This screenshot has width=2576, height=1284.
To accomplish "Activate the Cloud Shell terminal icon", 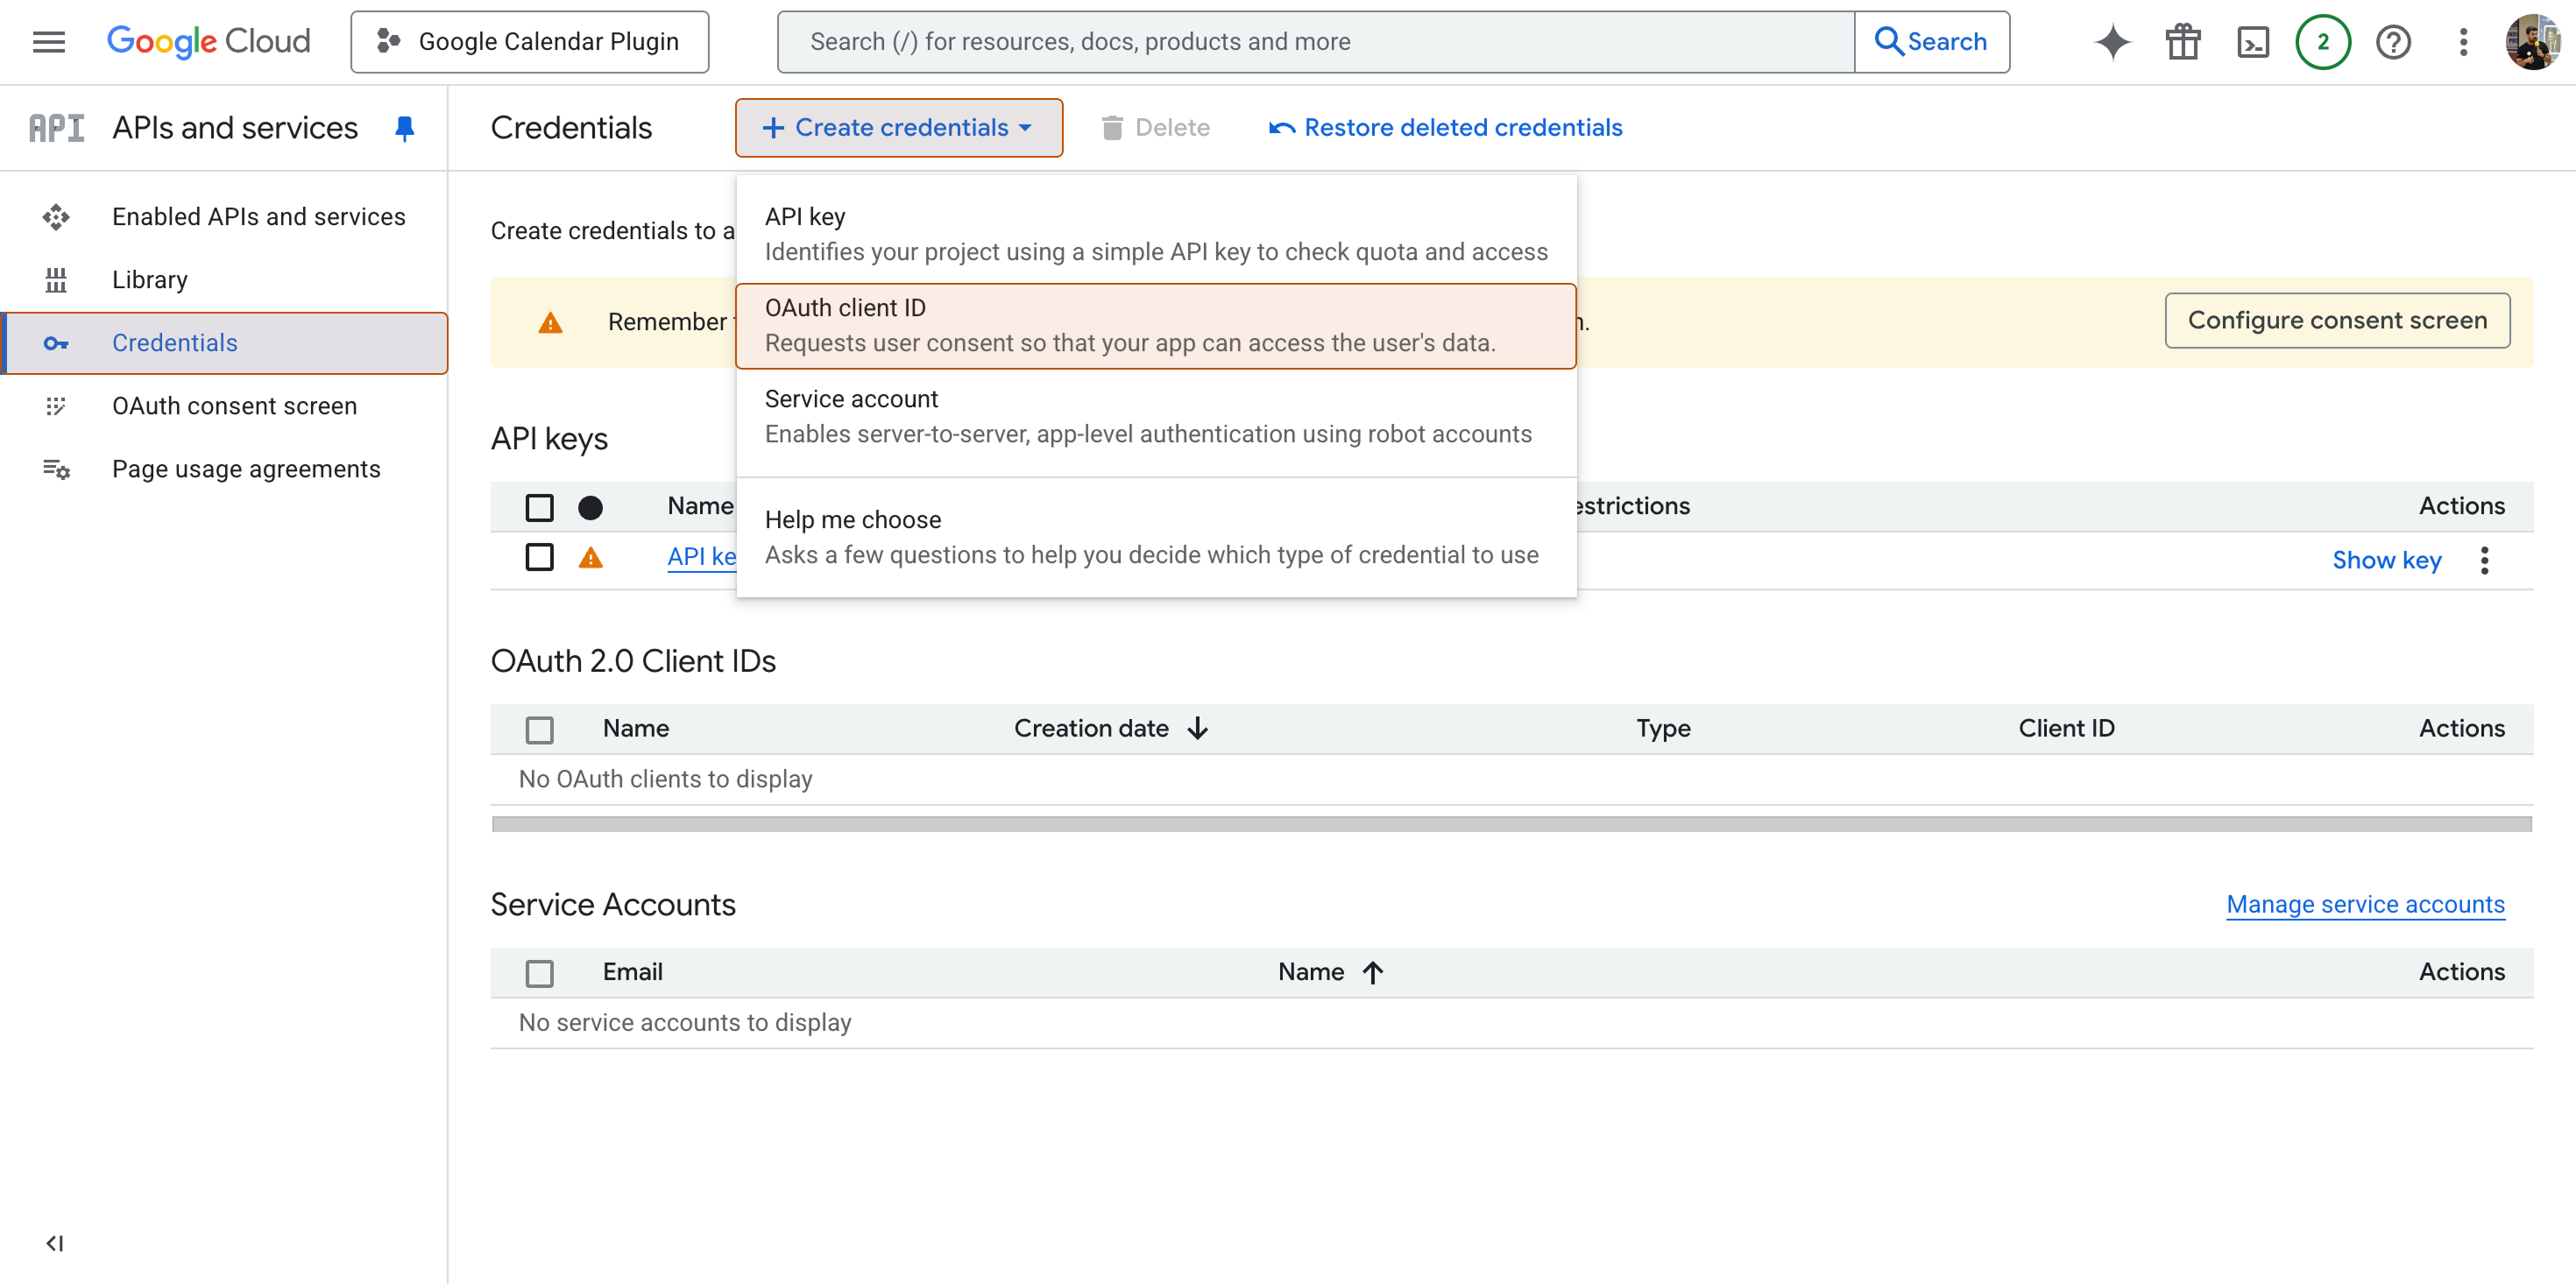I will (2252, 42).
